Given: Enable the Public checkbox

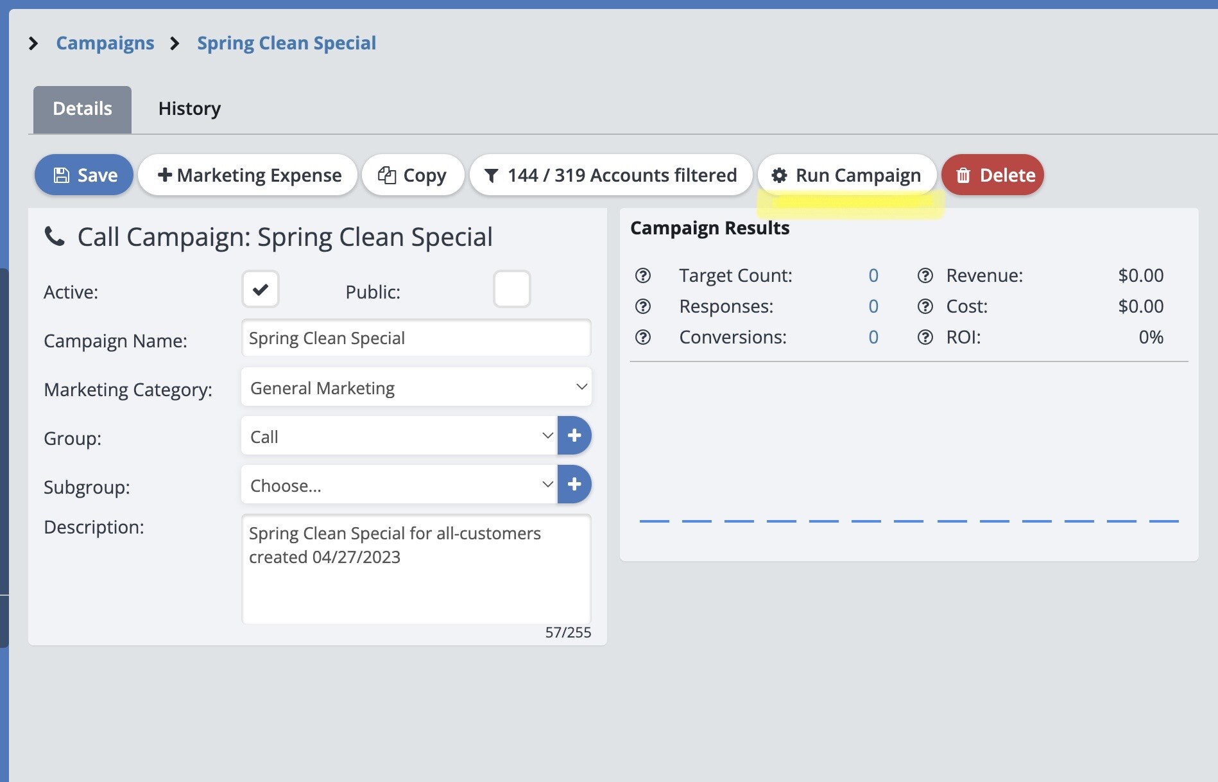Looking at the screenshot, I should point(511,290).
